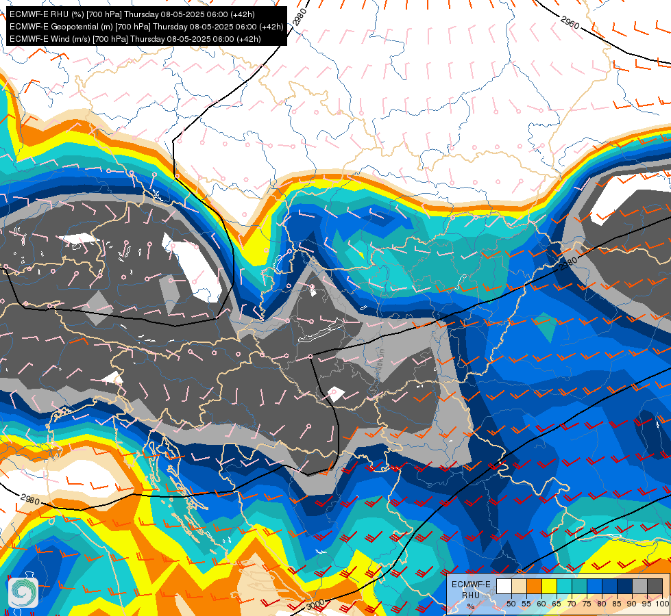Viewport: 671px width, 616px height.
Task: Click the legend value 75
Action: pos(586,604)
